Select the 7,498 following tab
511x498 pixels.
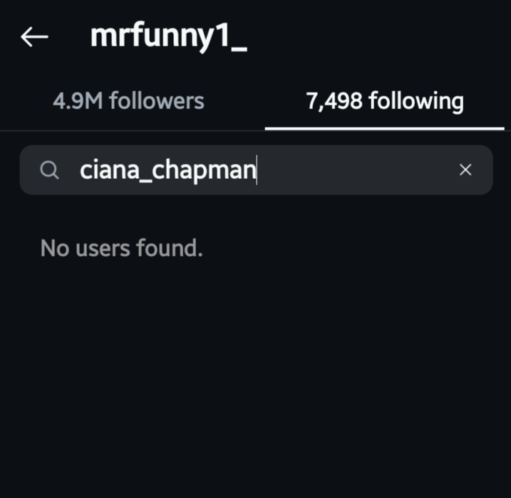pos(385,102)
